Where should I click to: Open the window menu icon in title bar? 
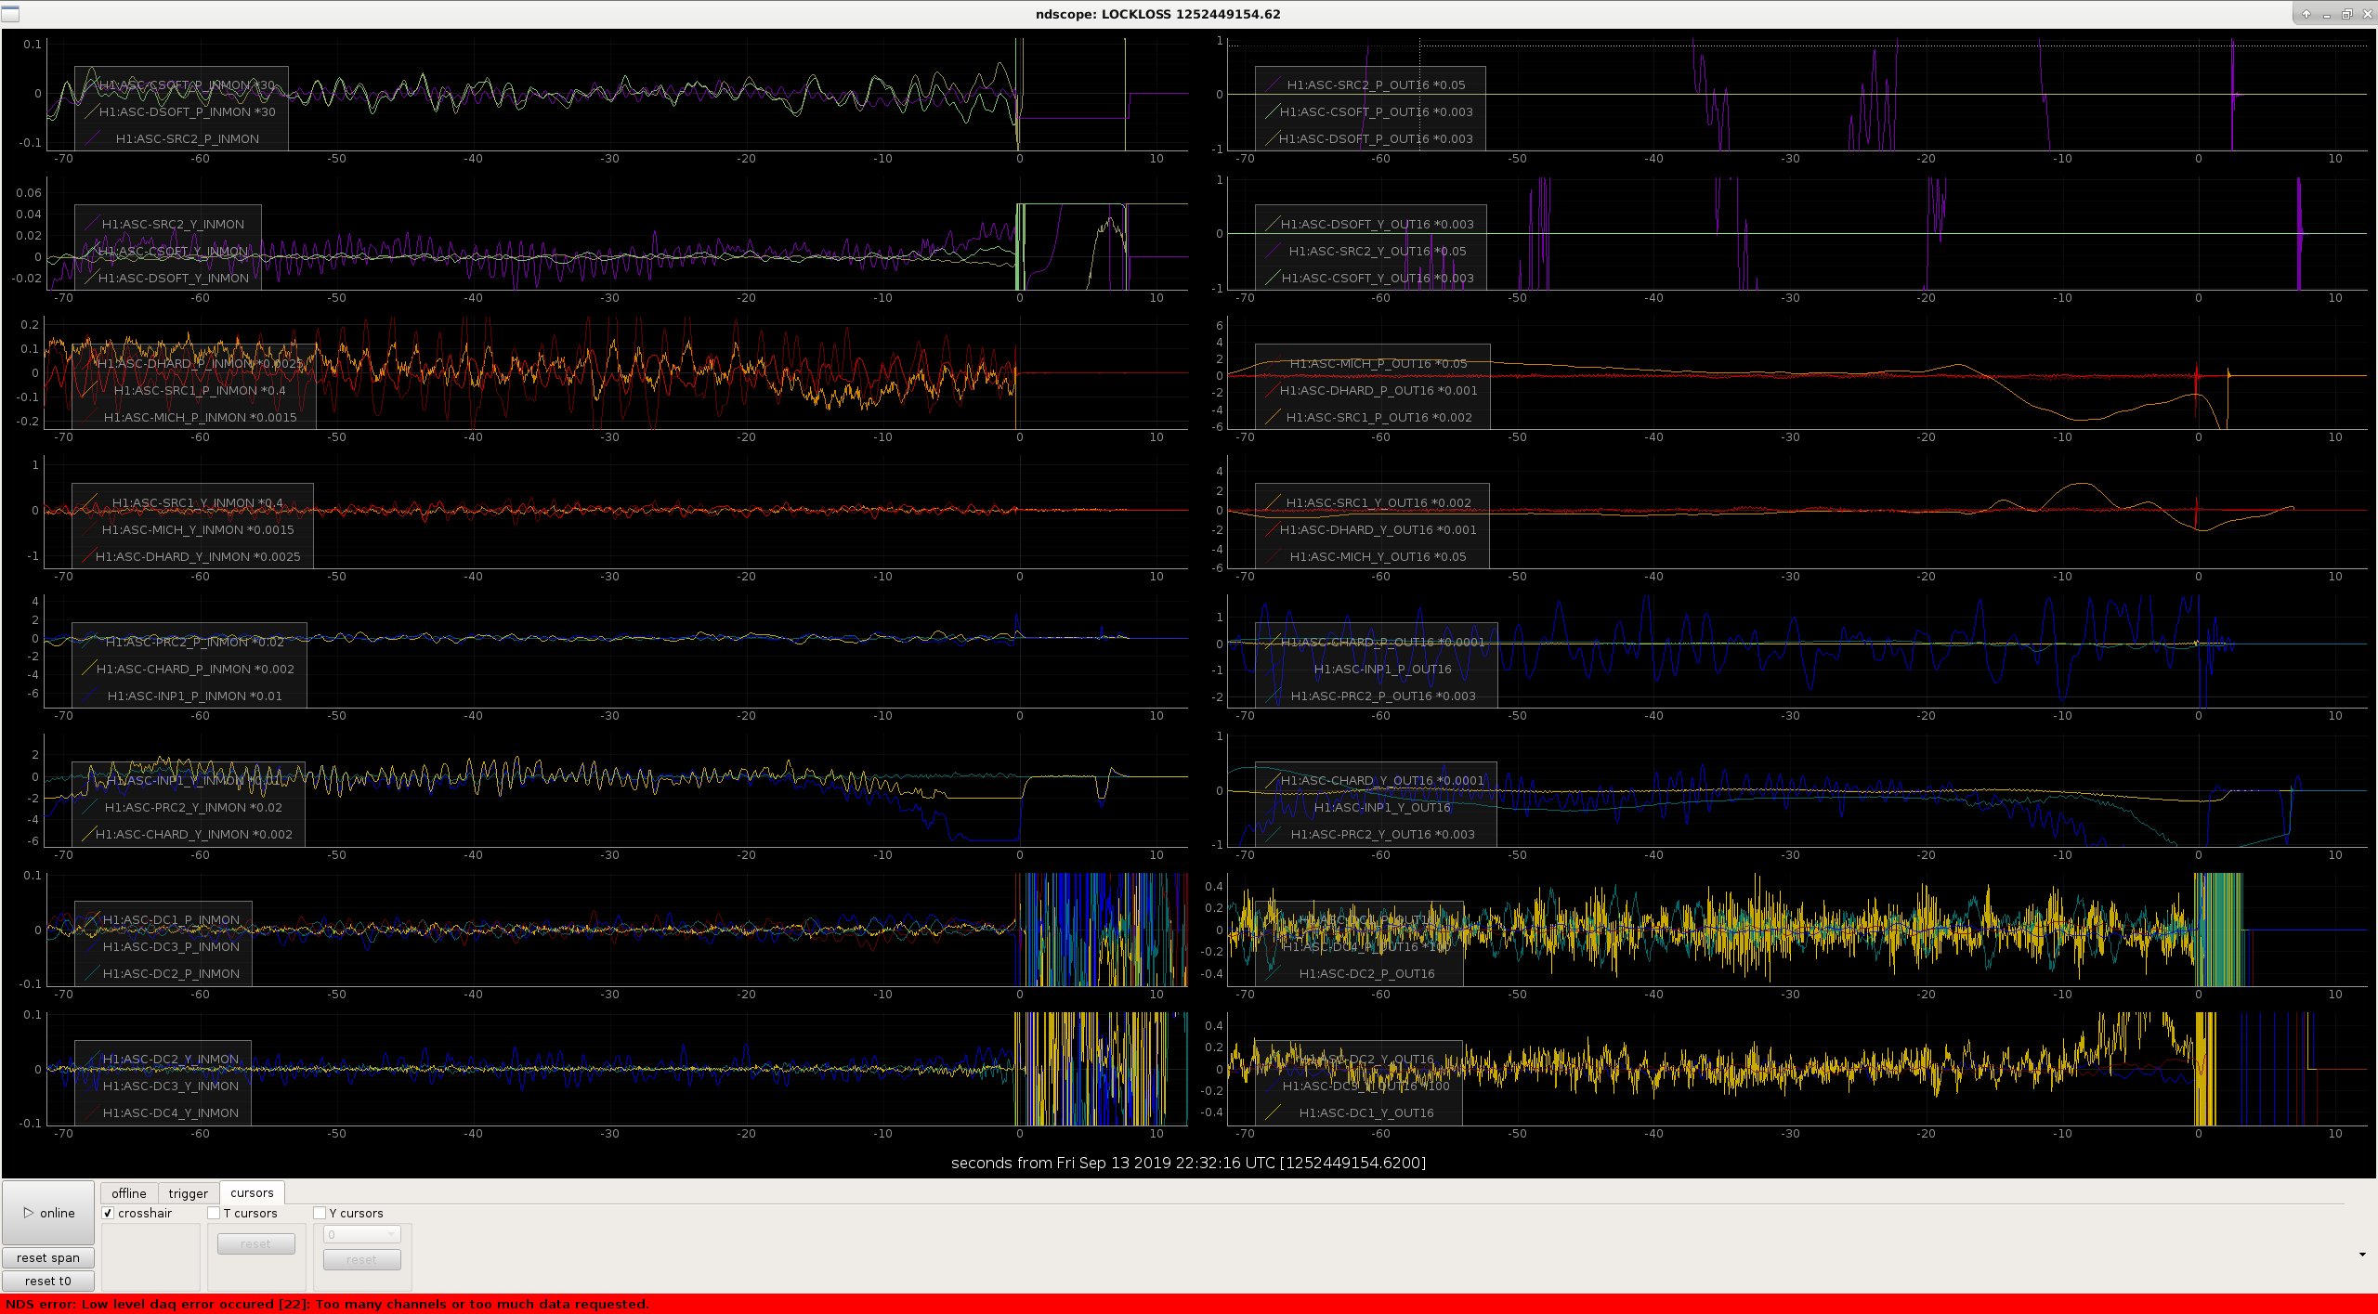point(10,14)
